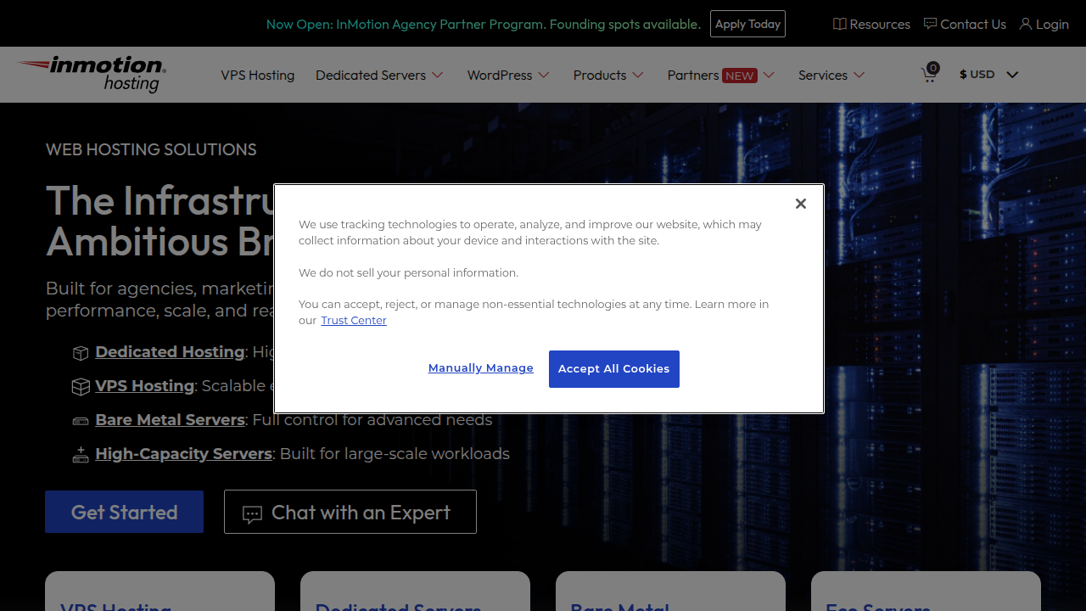Expand the Partners menu chevron
Screen dimensions: 1086x611
point(769,75)
